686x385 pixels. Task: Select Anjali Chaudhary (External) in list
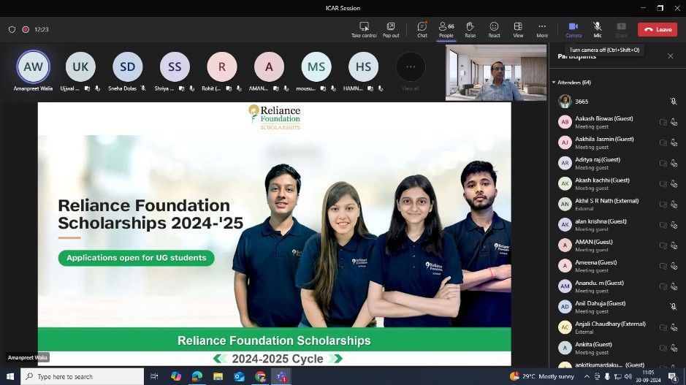(617, 327)
